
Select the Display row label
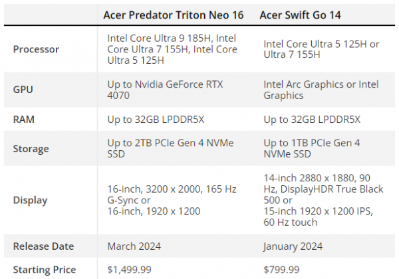tap(30, 200)
